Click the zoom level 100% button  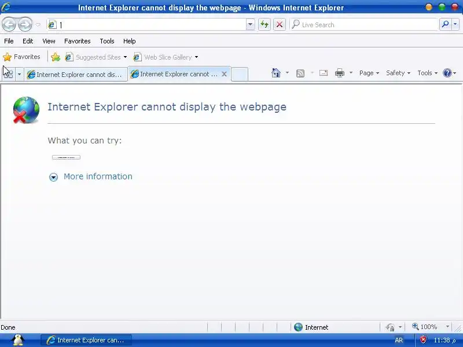click(425, 327)
